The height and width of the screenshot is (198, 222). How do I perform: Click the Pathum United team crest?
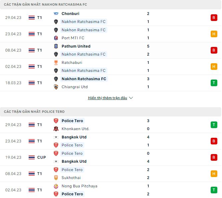point(56,46)
